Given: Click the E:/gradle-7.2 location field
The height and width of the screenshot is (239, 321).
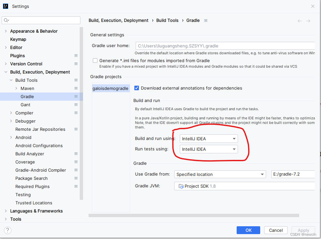Looking at the screenshot, I should tap(293, 174).
